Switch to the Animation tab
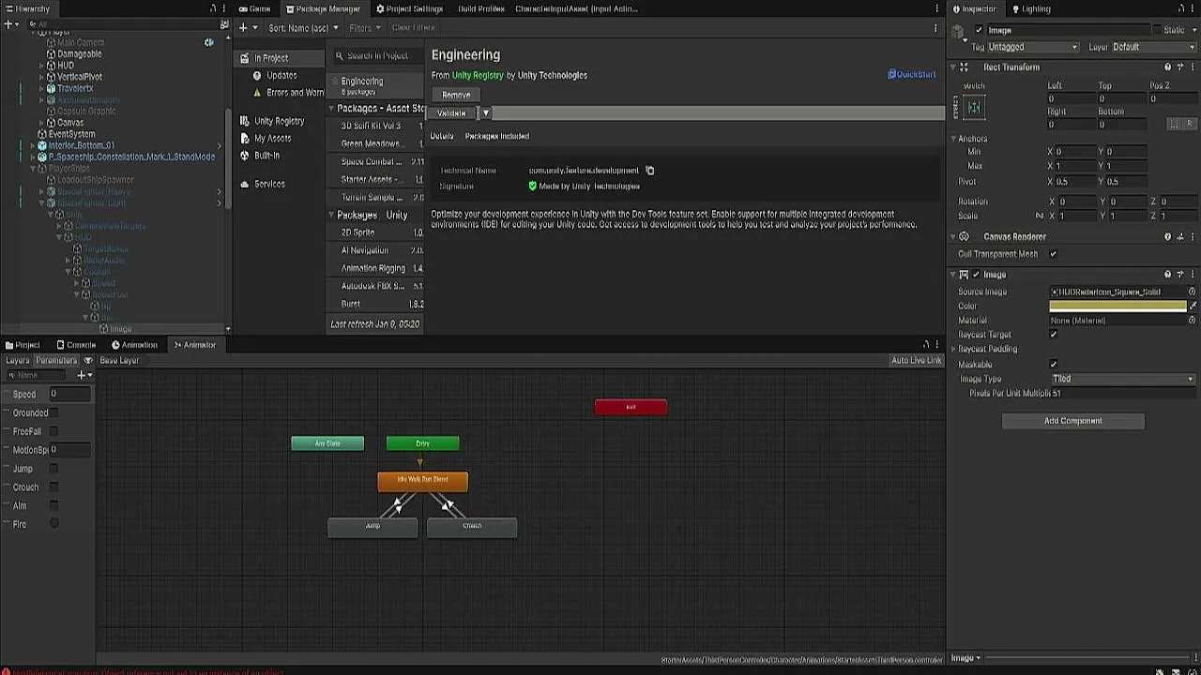The image size is (1201, 675). [x=134, y=345]
